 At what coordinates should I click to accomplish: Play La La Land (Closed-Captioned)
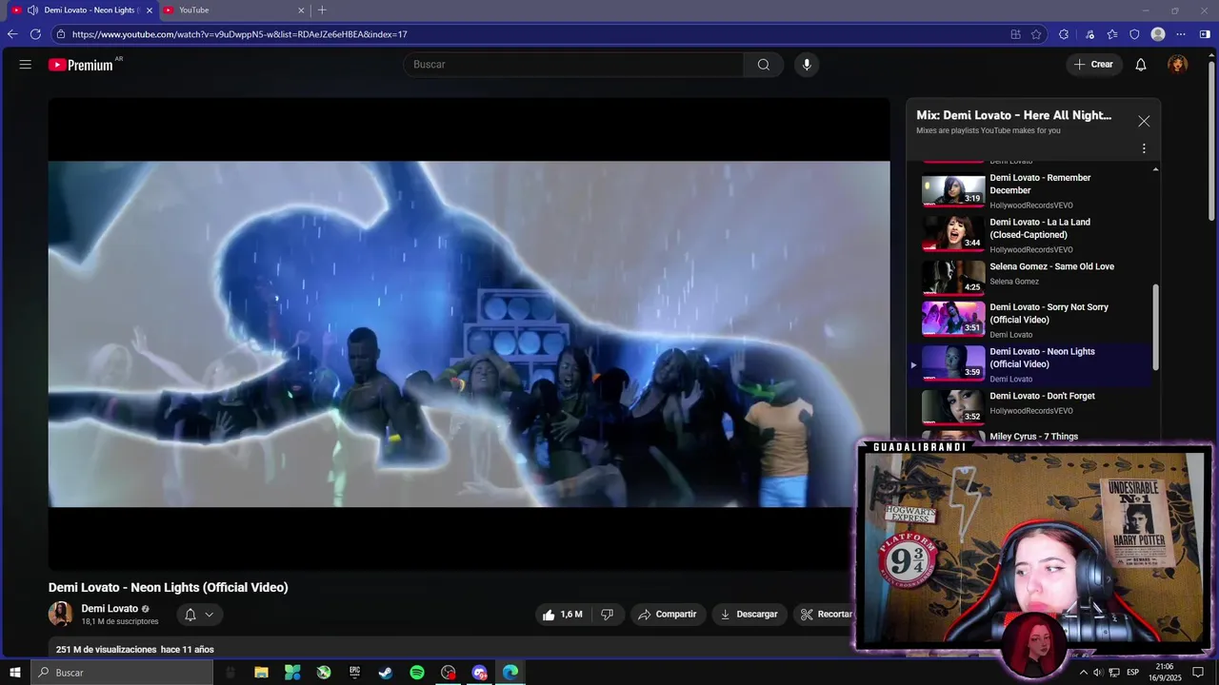pos(1030,235)
